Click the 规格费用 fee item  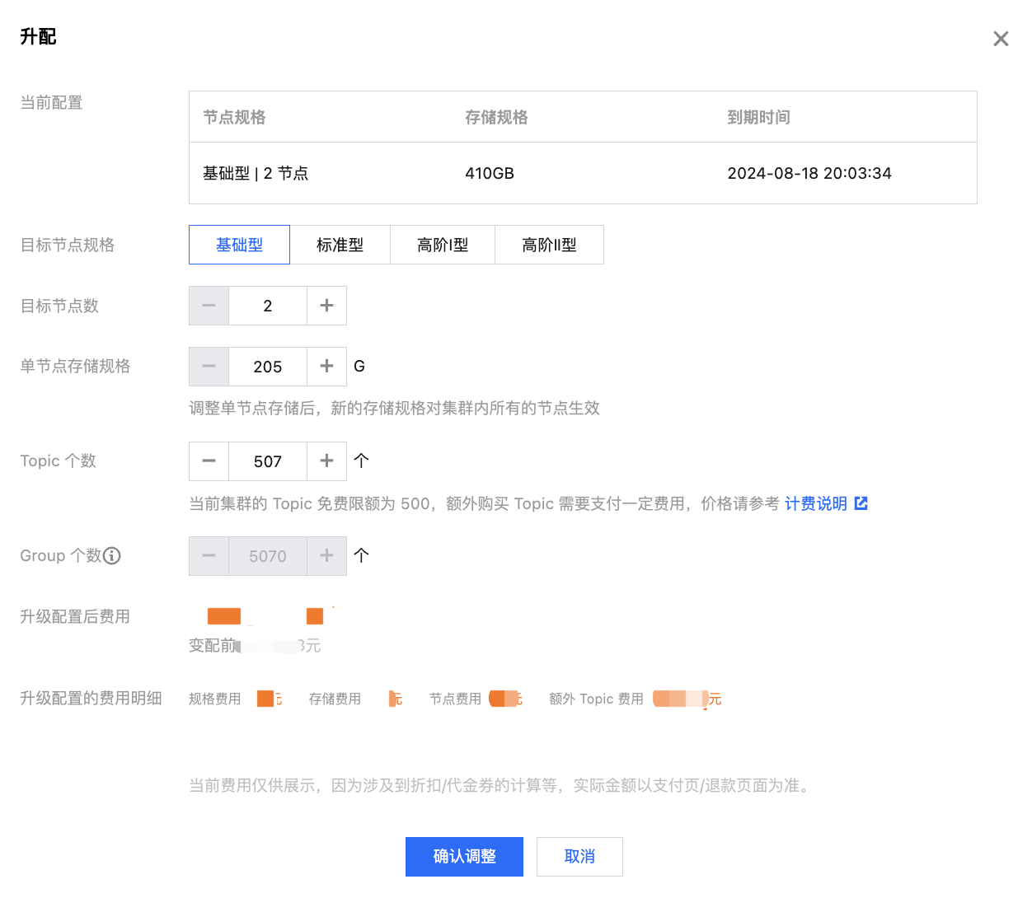pyautogui.click(x=236, y=699)
